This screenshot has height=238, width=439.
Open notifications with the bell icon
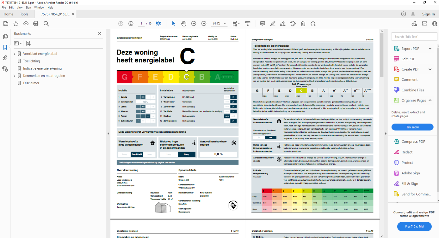(413, 14)
